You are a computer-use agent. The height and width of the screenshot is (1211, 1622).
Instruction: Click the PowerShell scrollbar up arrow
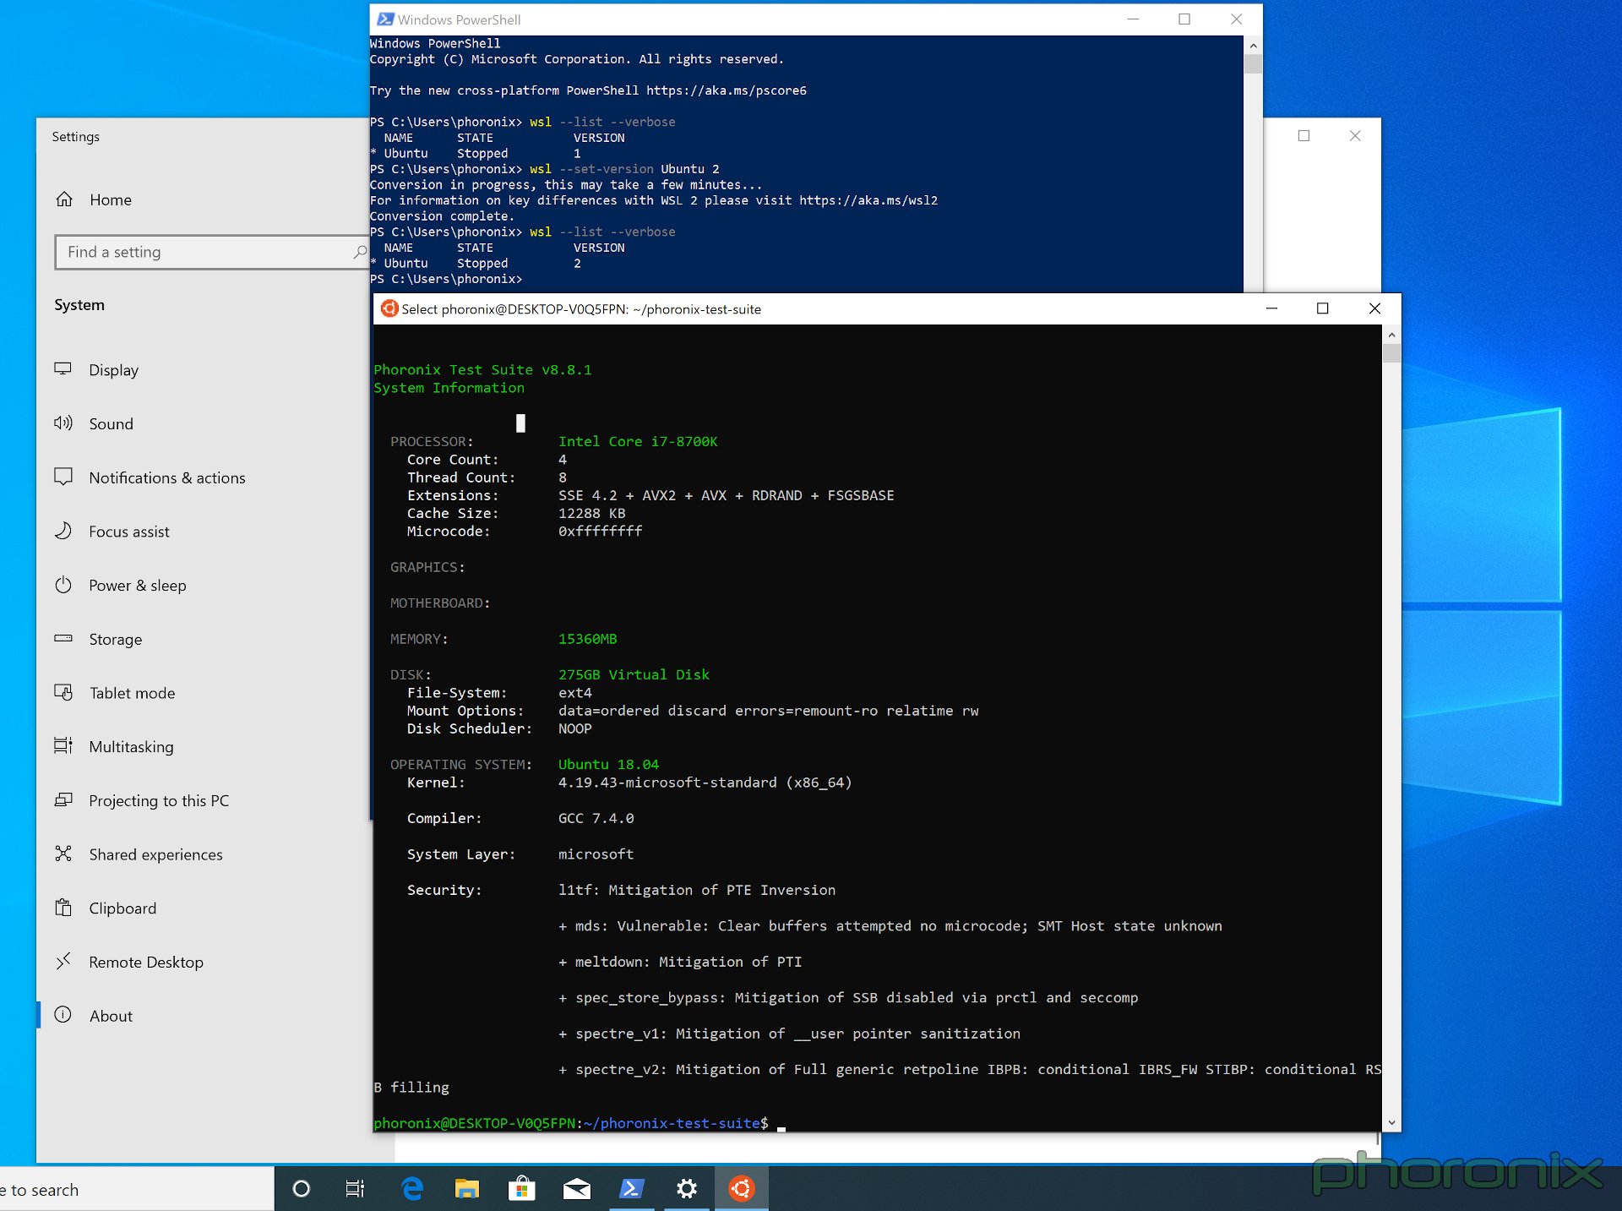[x=1253, y=46]
